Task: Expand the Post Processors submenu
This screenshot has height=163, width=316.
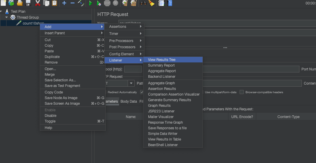Action: click(x=124, y=47)
